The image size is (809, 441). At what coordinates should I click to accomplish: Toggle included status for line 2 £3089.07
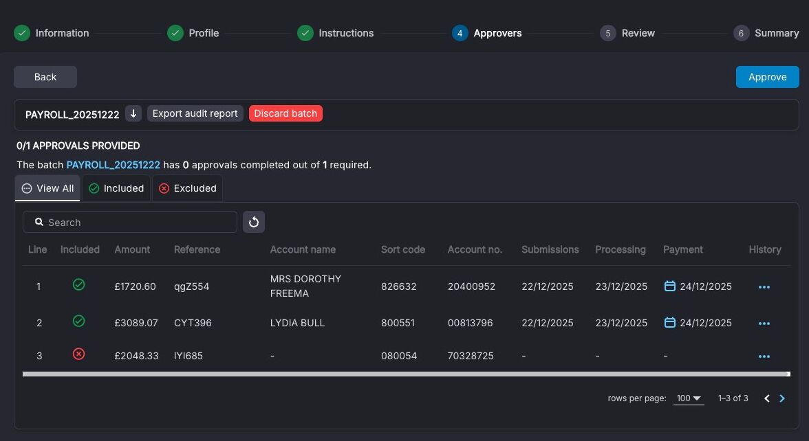[x=78, y=321]
